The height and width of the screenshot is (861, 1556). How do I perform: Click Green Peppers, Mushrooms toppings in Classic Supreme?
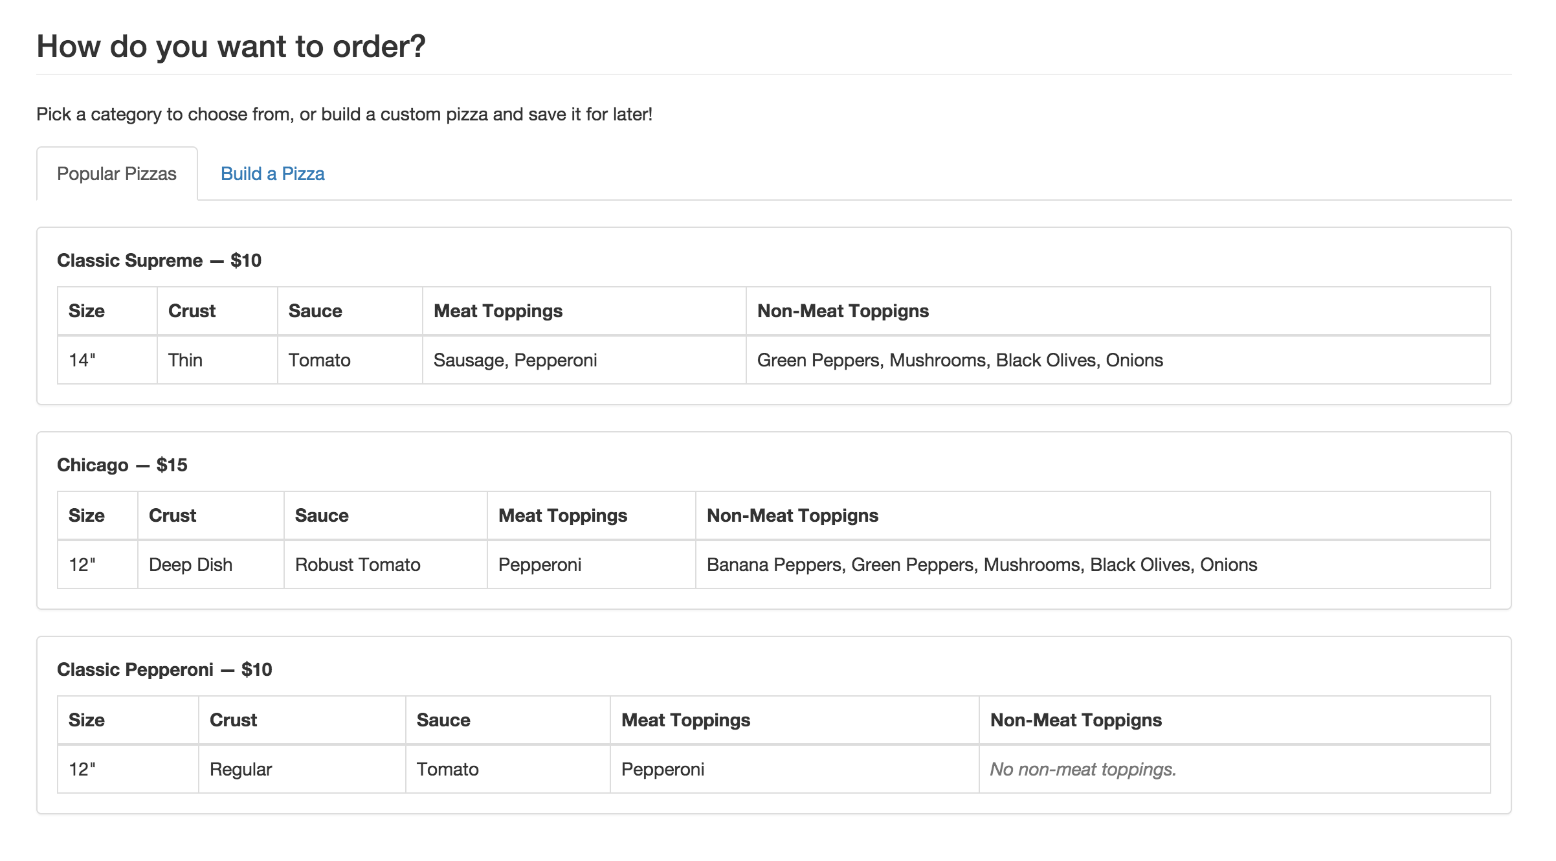(x=1118, y=360)
